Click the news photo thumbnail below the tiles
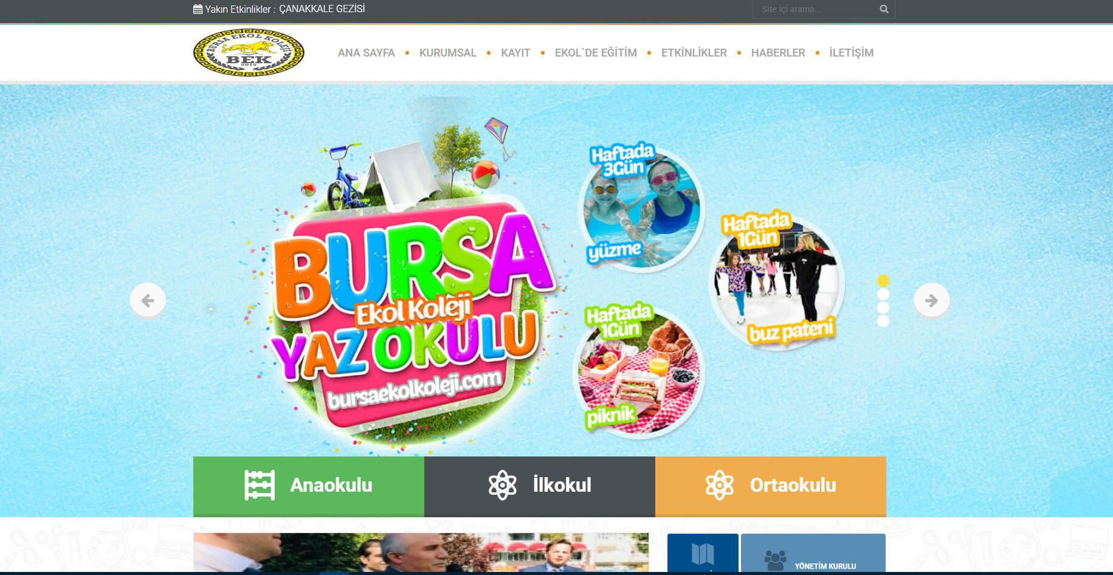The image size is (1113, 575). point(421,553)
